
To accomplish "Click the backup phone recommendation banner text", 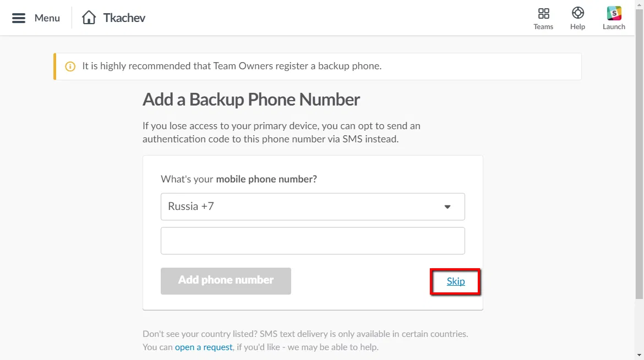I will [x=232, y=66].
